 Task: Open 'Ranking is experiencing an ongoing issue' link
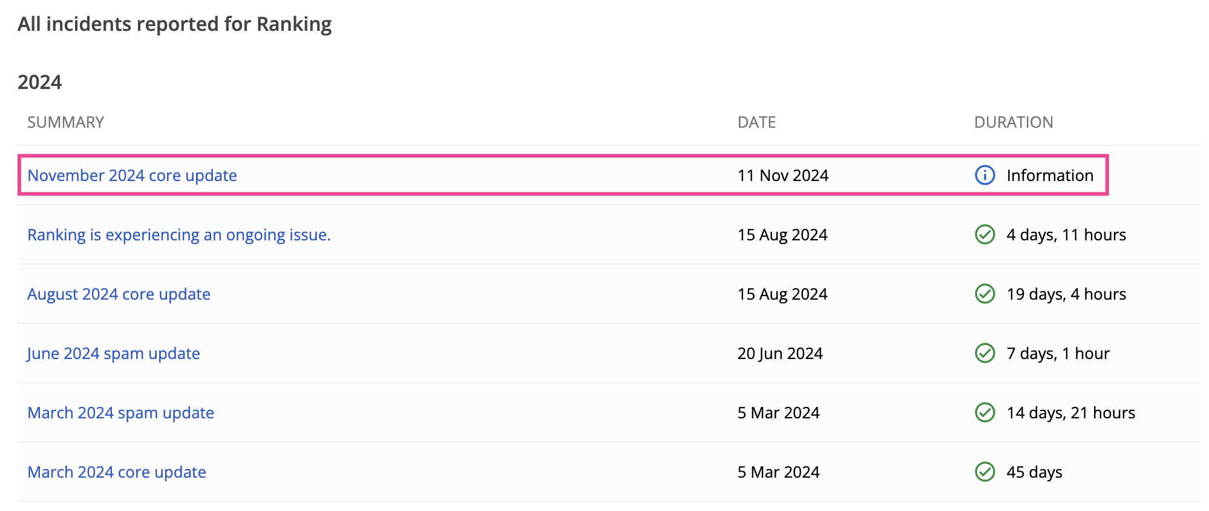coord(179,235)
